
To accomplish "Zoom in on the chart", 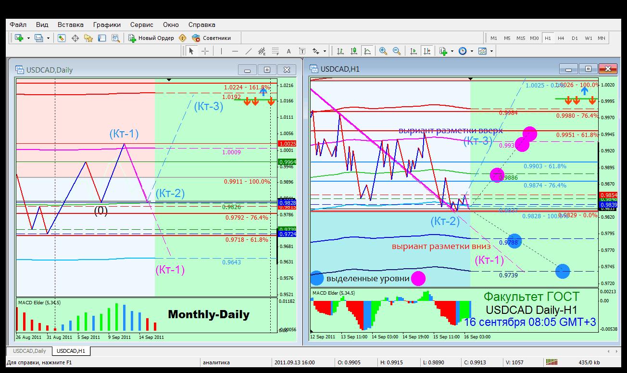I will pyautogui.click(x=383, y=51).
